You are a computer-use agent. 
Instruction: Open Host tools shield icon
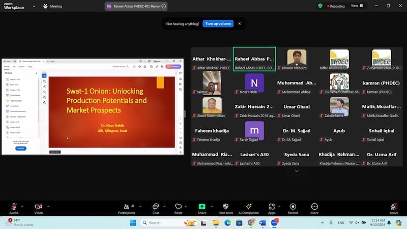click(x=225, y=208)
